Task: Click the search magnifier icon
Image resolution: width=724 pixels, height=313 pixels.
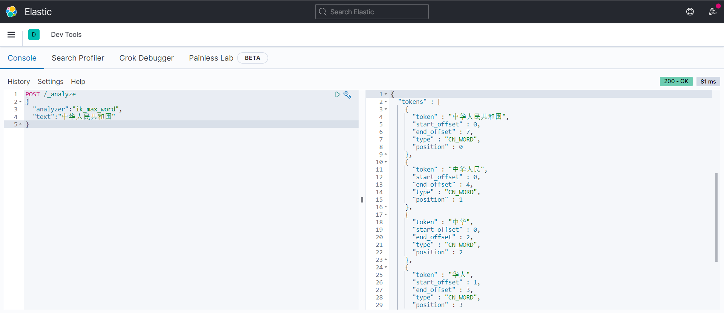Action: click(323, 12)
